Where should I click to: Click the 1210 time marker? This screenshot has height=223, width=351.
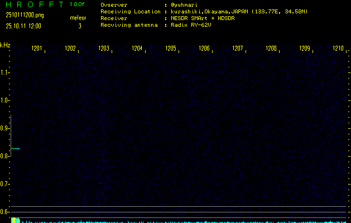[338, 49]
